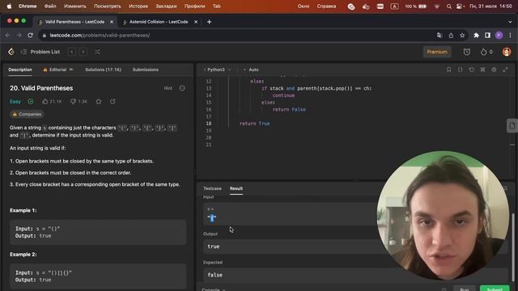Open the Закладки menu
The width and height of the screenshot is (518, 291).
tap(166, 6)
